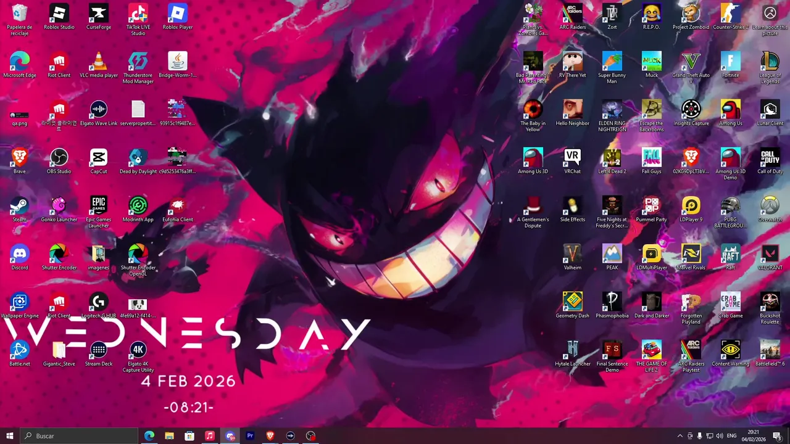Select the Gonko Launcher icon
Screen dimensions: 790x444
(x=59, y=210)
